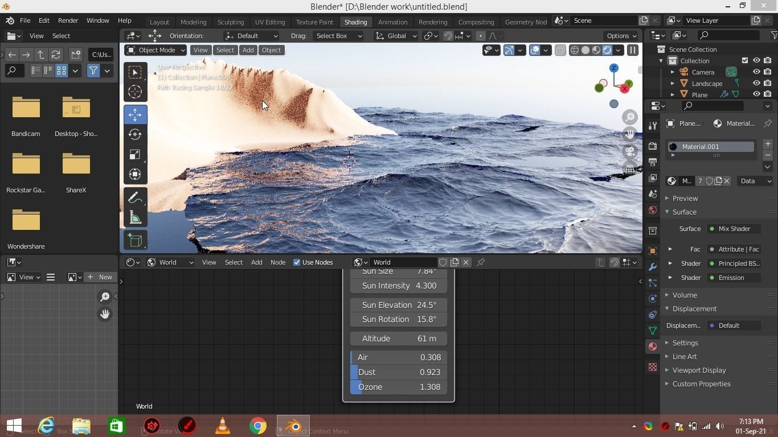The image size is (778, 437).
Task: Click the pan hand viewport gizmo
Action: click(630, 134)
